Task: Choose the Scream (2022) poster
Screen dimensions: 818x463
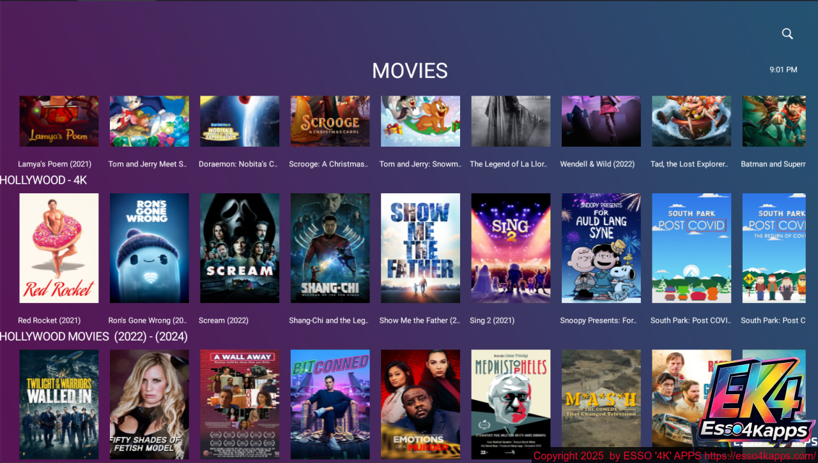Action: (x=240, y=248)
